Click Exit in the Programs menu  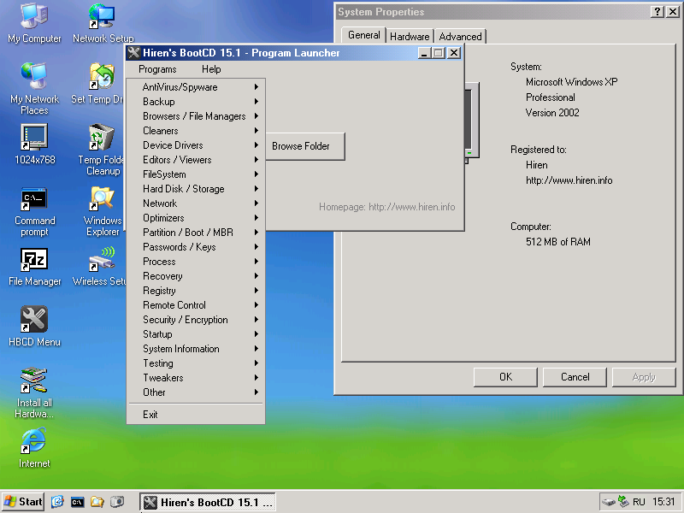click(x=196, y=415)
